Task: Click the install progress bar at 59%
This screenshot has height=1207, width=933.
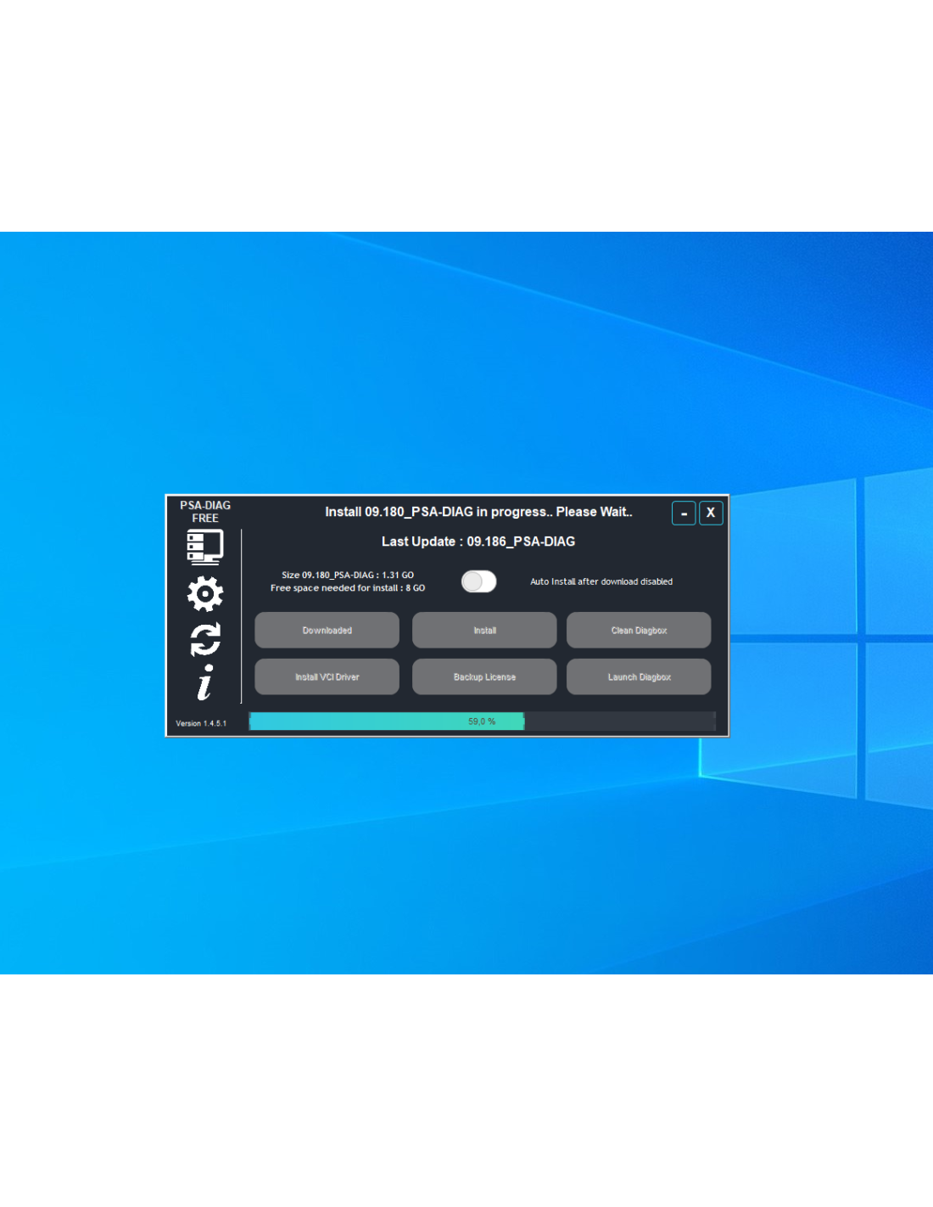Action: (482, 721)
